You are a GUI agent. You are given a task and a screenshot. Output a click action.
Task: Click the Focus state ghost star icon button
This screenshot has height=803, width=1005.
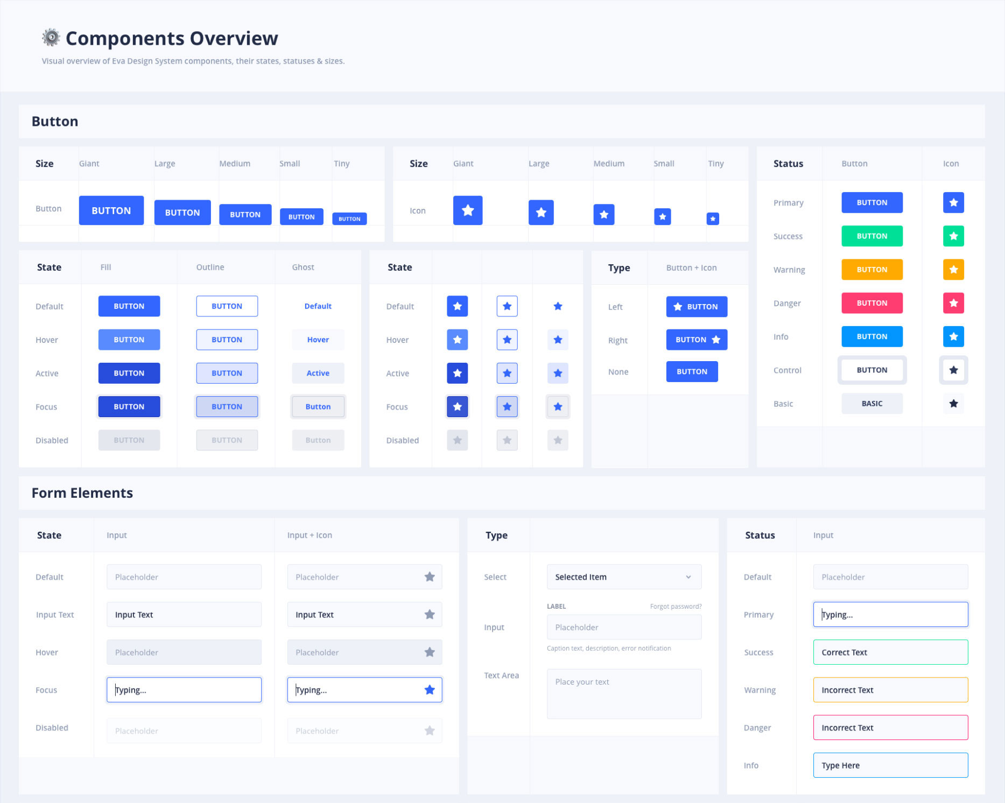click(558, 407)
